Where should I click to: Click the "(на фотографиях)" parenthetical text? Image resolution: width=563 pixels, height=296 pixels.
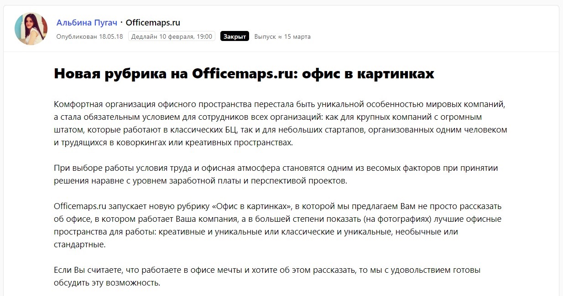point(398,219)
